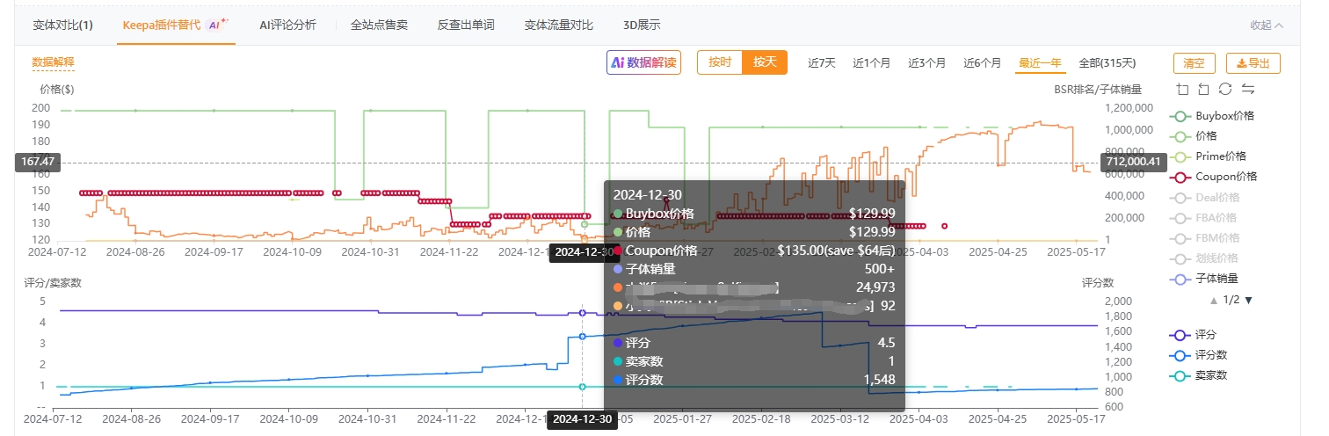
Task: Click 评分数 data point at 2024-12-30
Action: pos(583,337)
